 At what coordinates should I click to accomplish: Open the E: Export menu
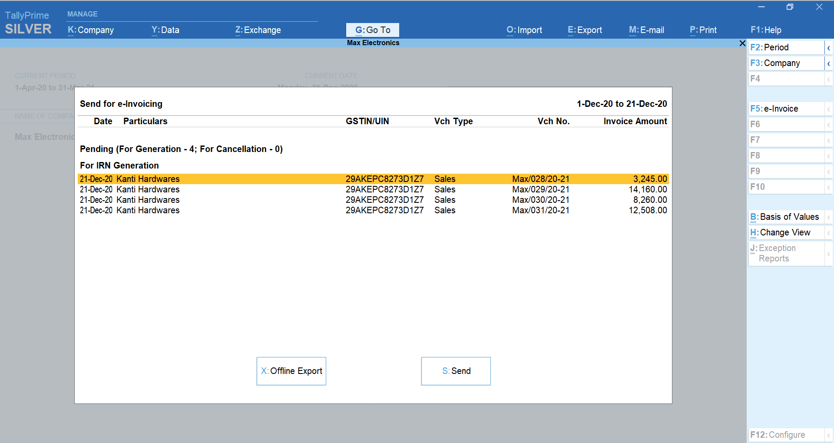(x=585, y=30)
